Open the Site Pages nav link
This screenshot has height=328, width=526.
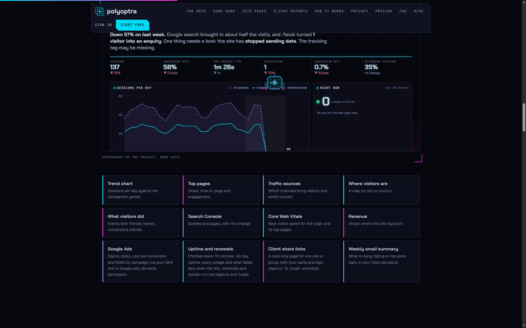(x=254, y=11)
